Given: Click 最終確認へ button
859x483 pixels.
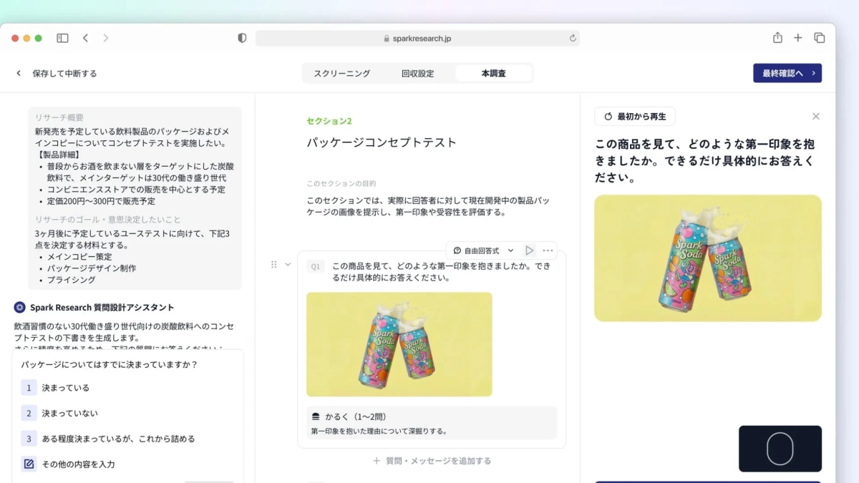Looking at the screenshot, I should click(x=787, y=73).
